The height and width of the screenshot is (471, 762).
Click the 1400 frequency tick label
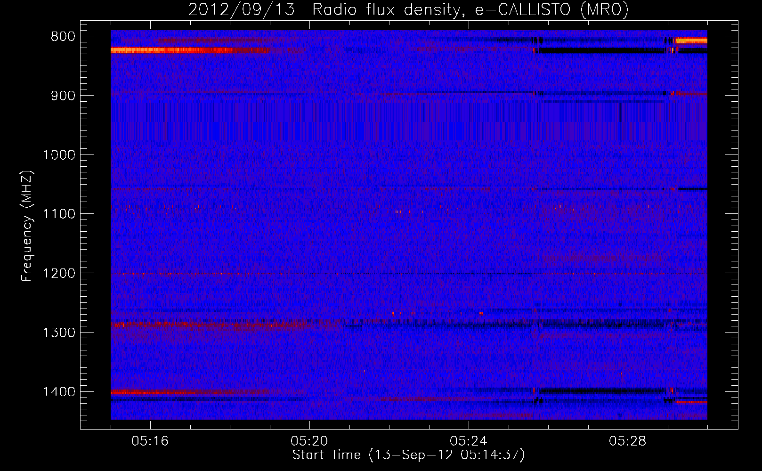click(x=59, y=392)
